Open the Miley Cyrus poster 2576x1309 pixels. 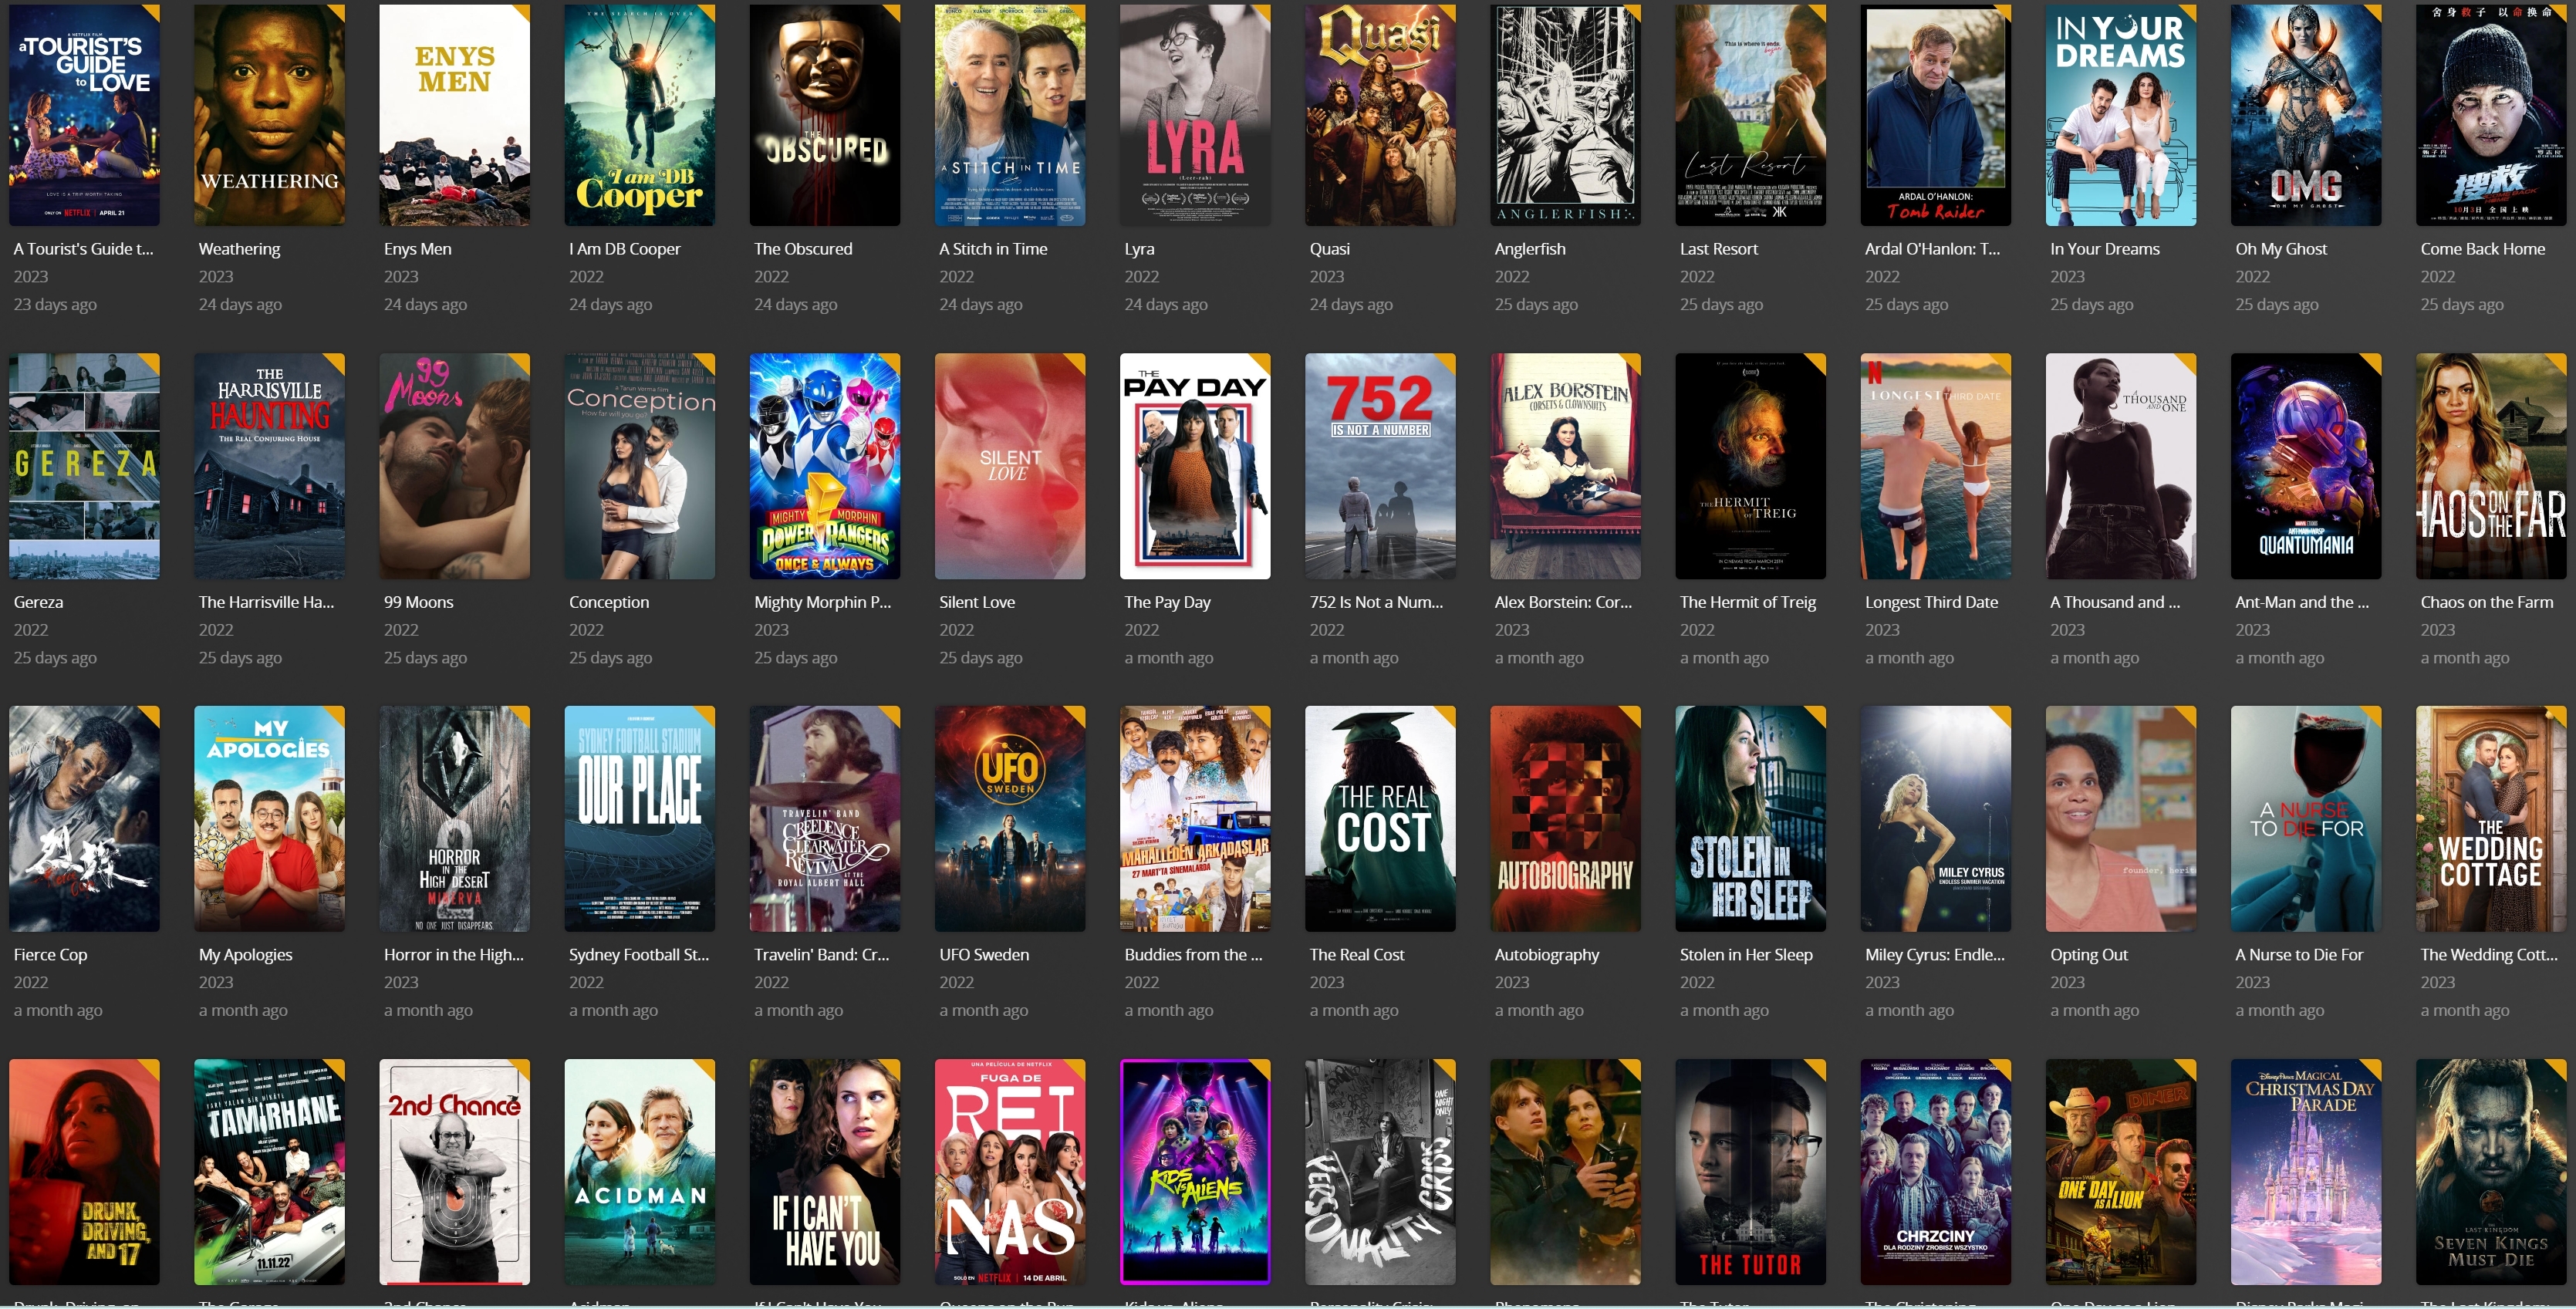[1936, 819]
